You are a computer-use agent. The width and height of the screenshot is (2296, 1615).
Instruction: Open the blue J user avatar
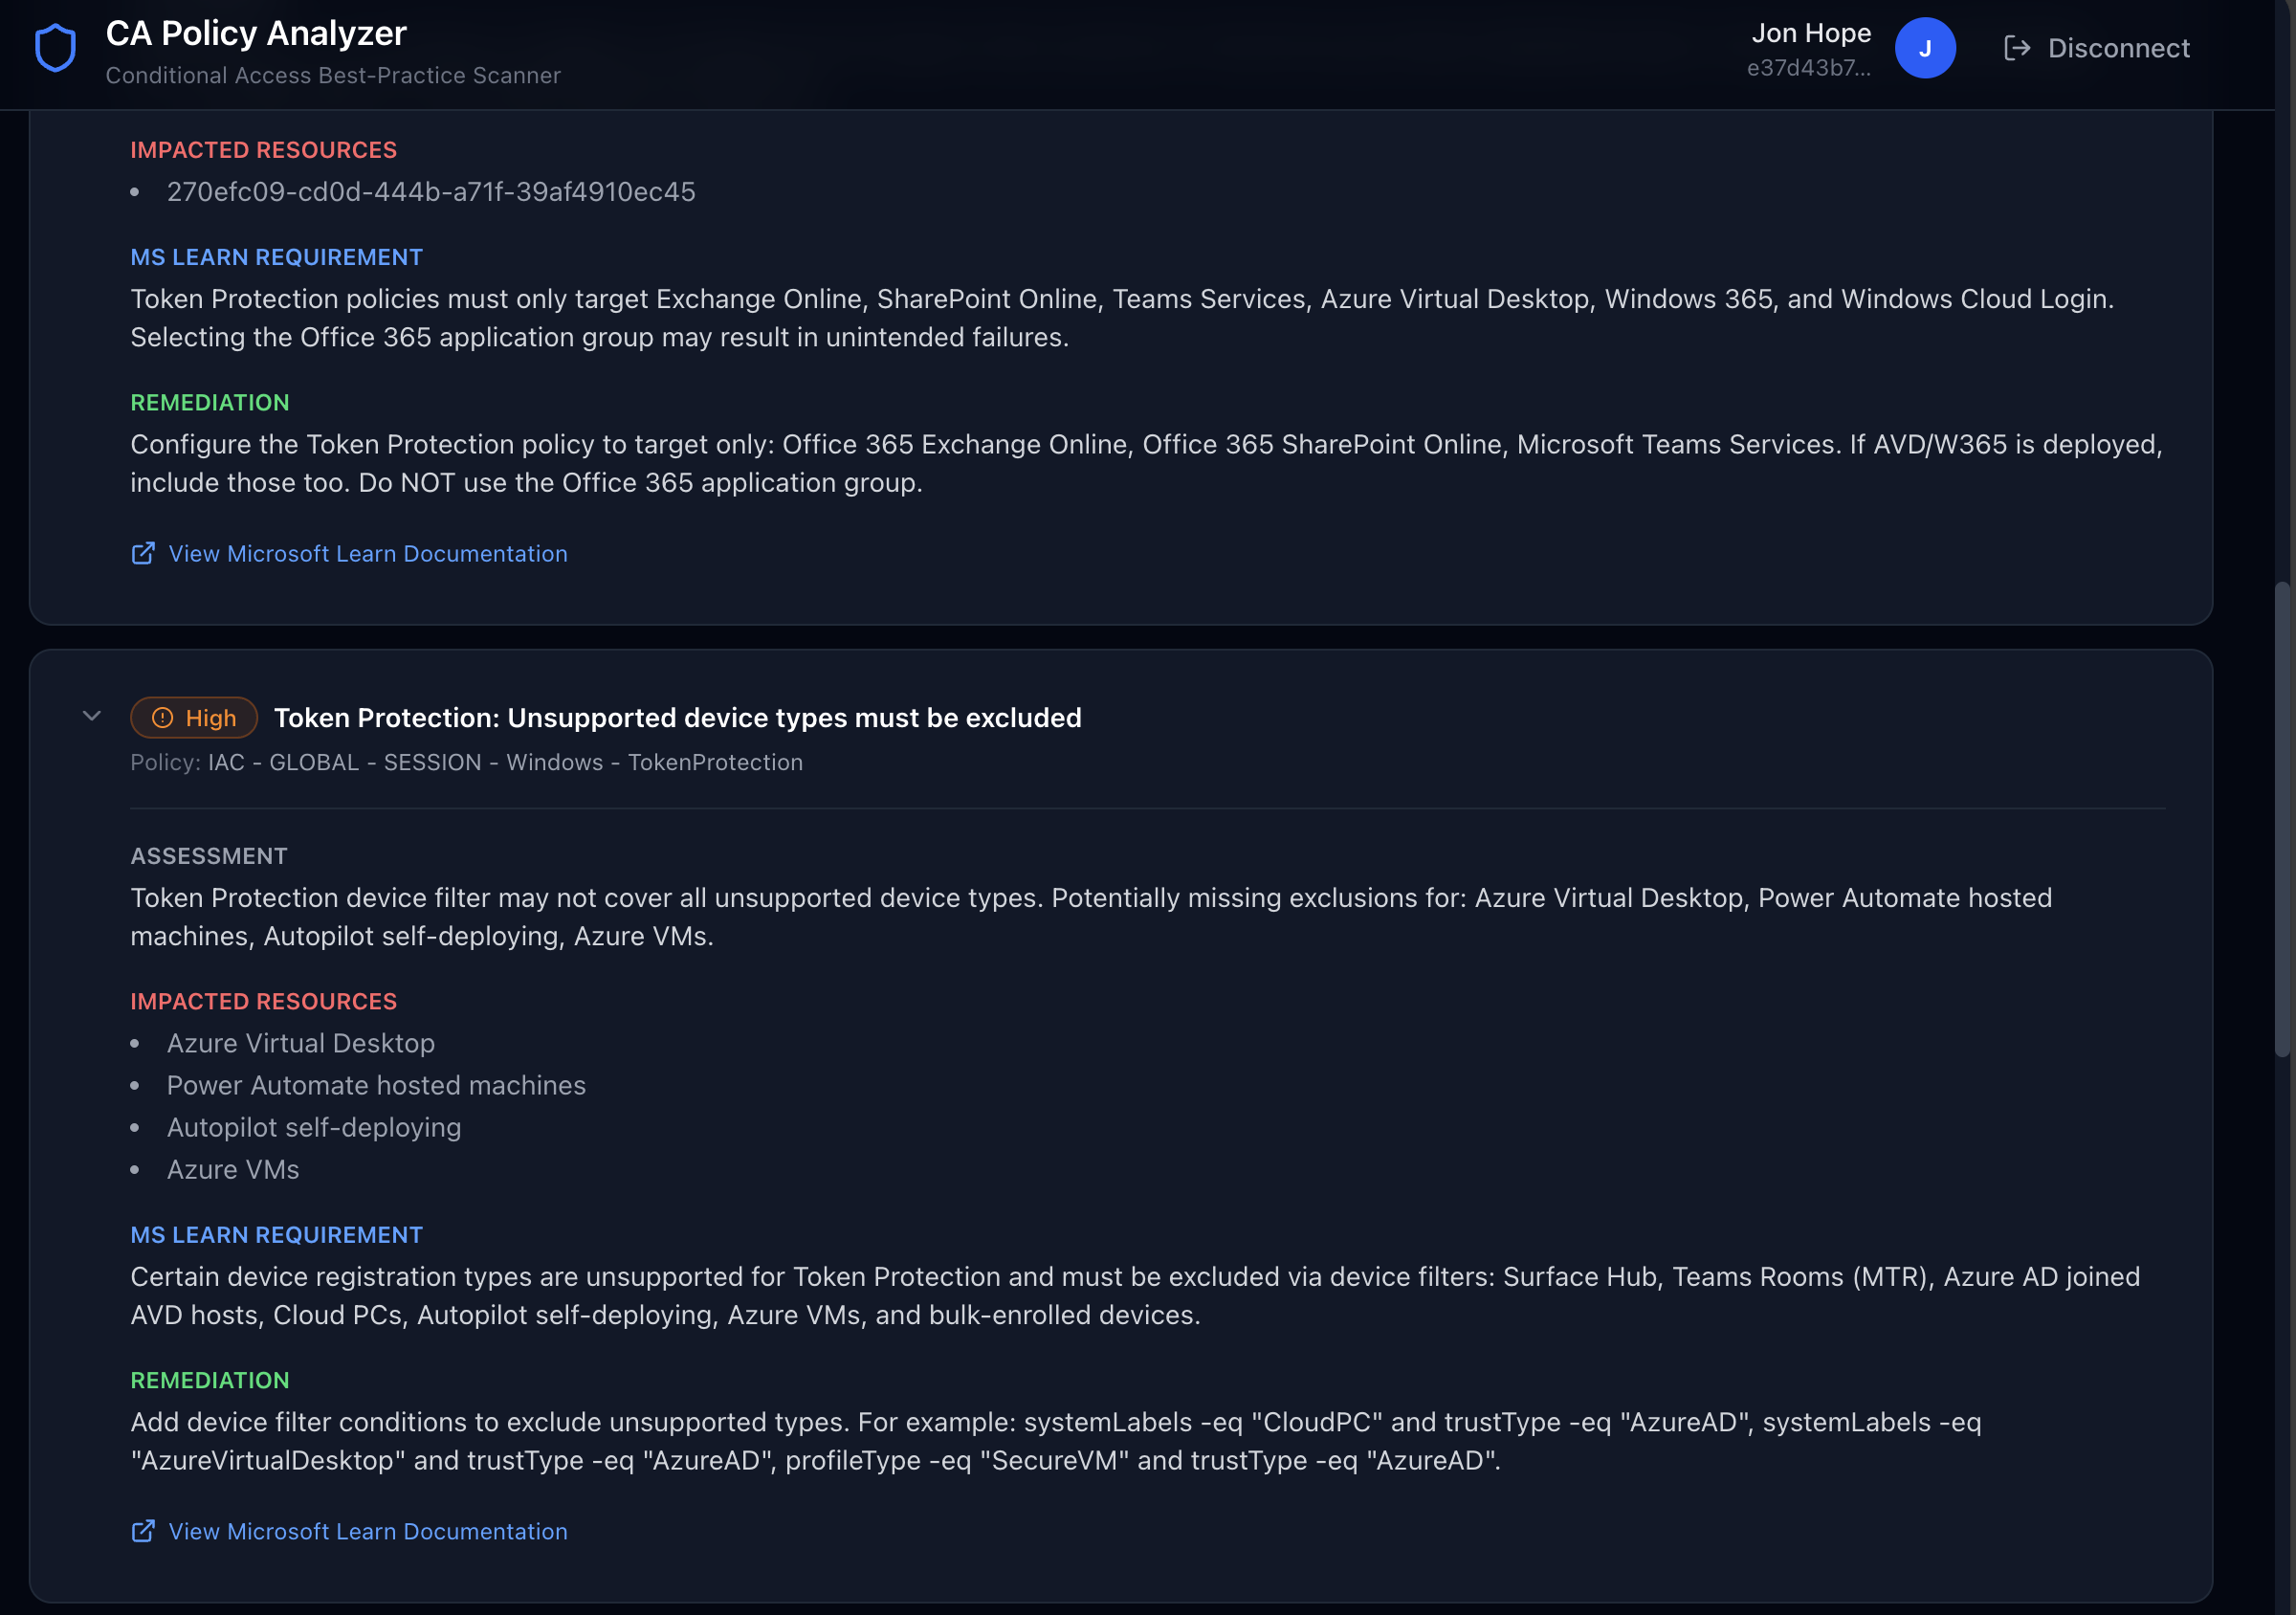point(1925,48)
